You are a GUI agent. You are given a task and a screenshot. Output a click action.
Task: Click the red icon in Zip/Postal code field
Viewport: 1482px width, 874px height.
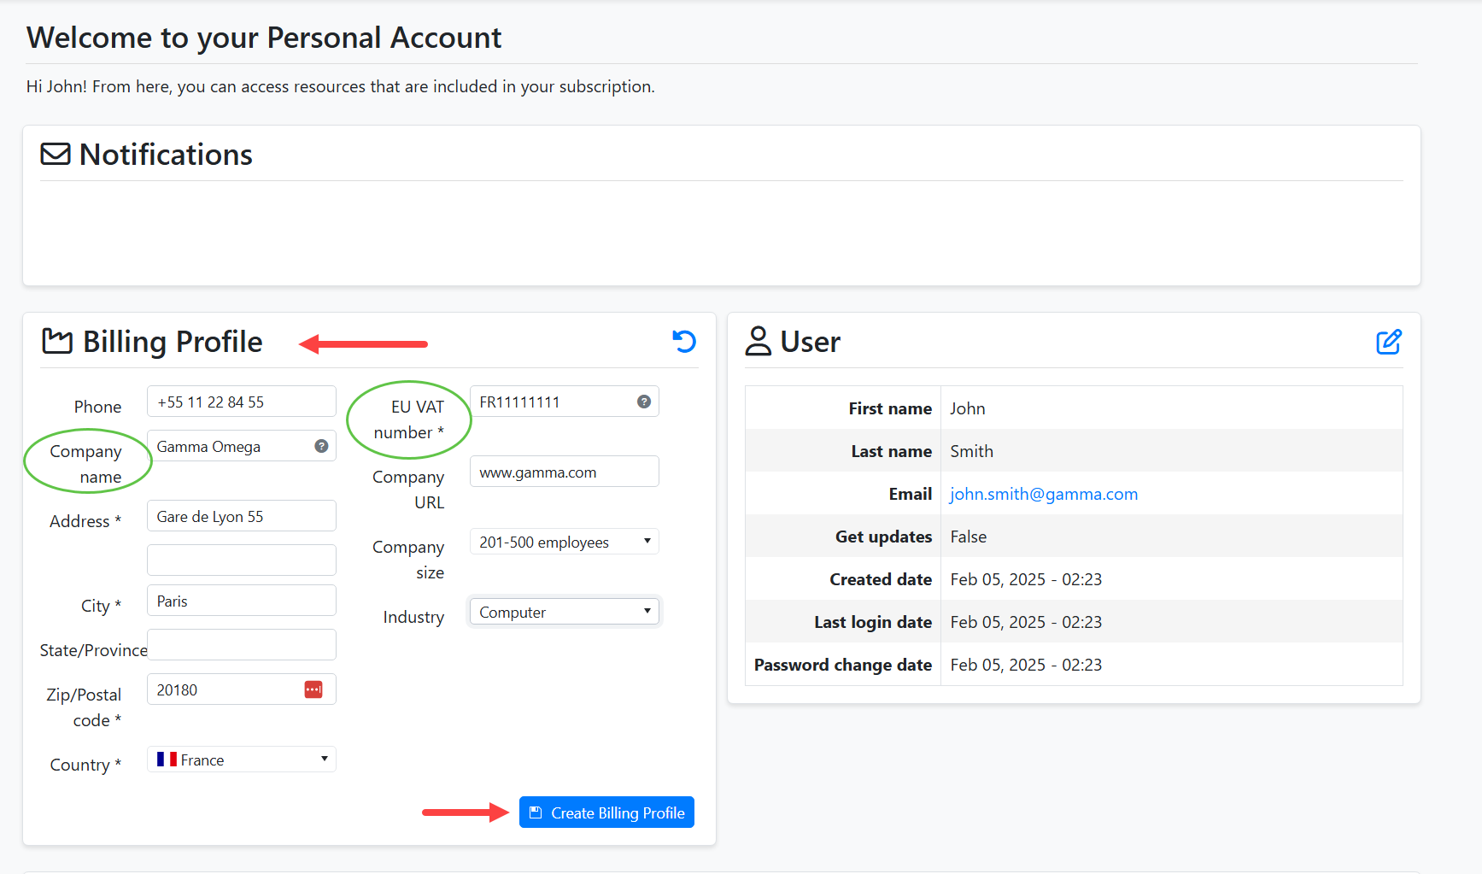click(x=313, y=689)
